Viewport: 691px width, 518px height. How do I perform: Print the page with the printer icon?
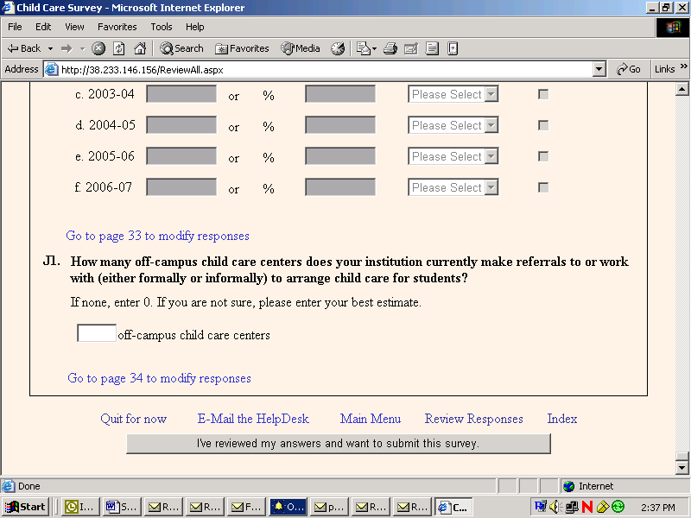390,48
